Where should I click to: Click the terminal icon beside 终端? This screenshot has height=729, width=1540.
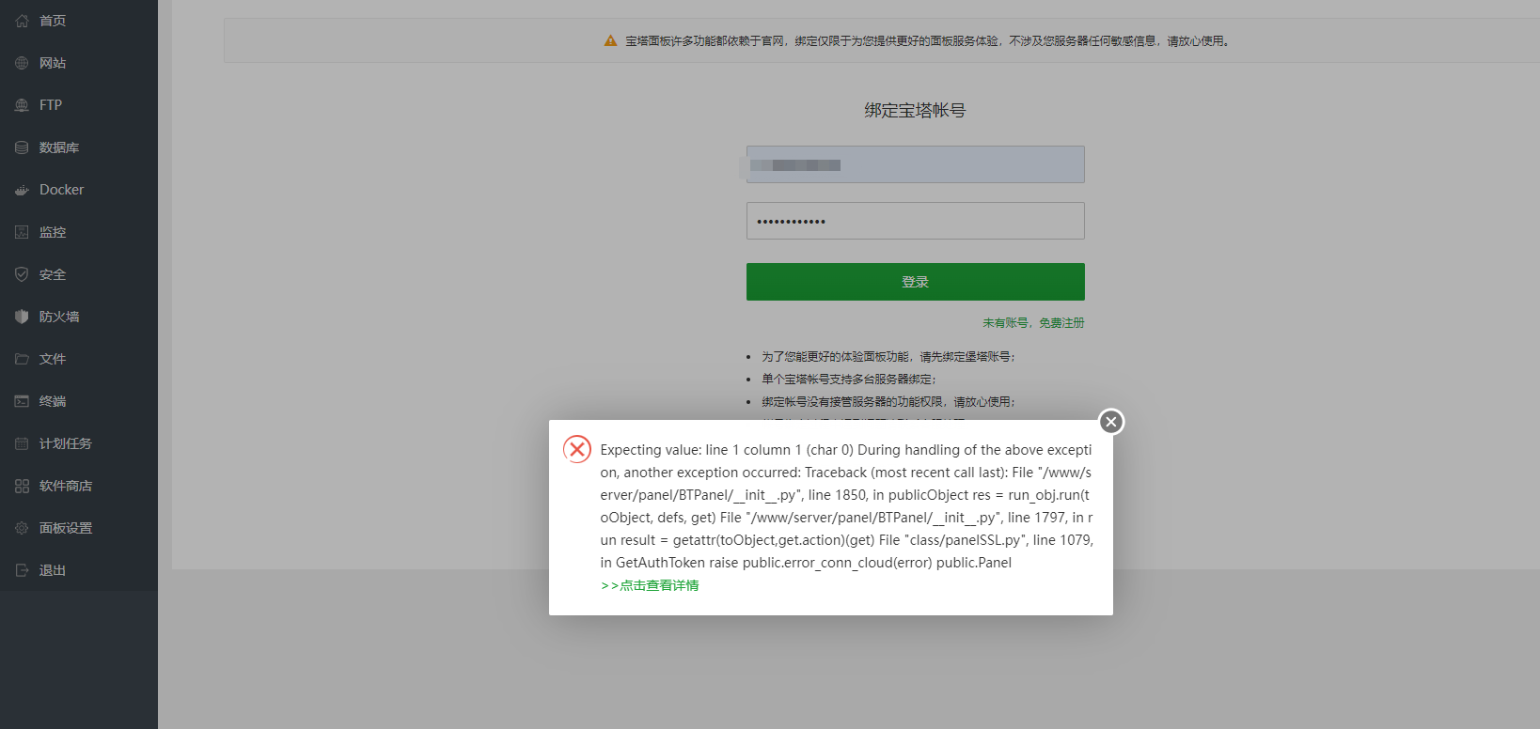point(22,401)
